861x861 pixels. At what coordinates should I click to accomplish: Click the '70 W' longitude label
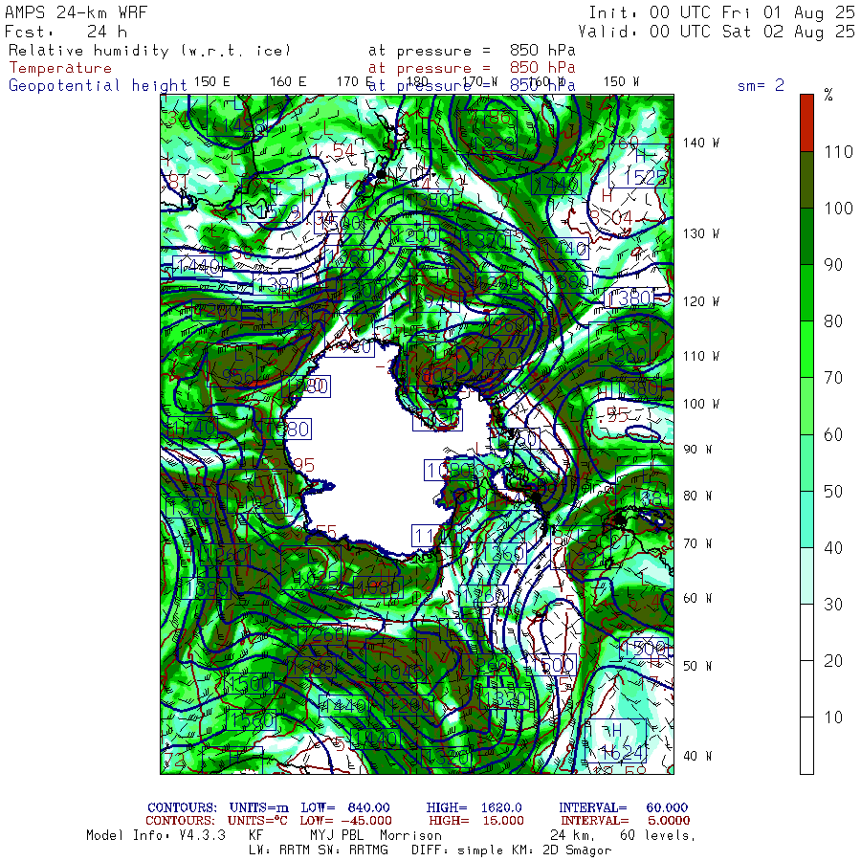click(697, 544)
